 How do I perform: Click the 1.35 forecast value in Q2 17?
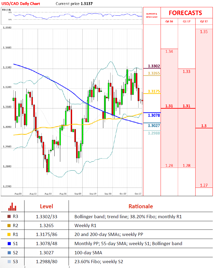click(204, 32)
